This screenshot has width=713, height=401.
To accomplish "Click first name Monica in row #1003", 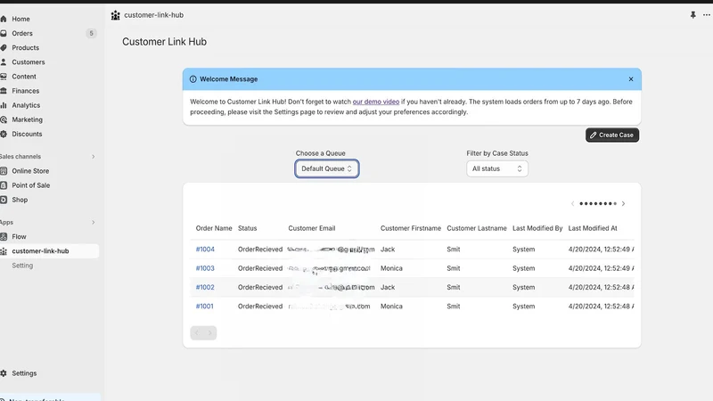I will pyautogui.click(x=391, y=268).
